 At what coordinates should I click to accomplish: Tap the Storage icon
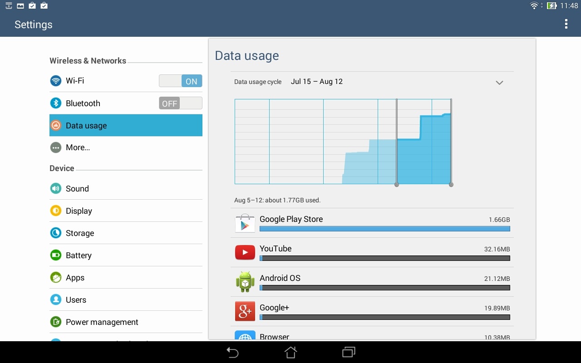coord(56,233)
